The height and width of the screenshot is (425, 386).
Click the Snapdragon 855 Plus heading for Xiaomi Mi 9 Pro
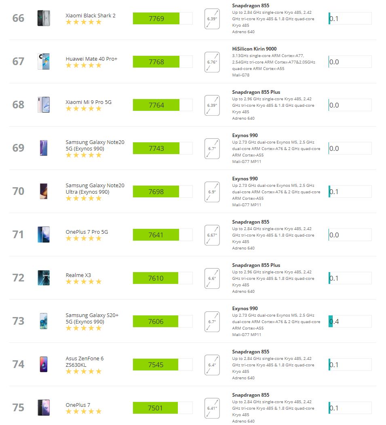256,92
